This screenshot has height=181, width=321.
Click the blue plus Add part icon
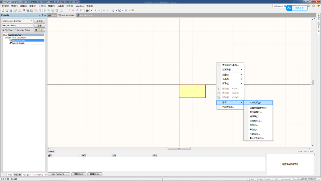(x=95, y=10)
